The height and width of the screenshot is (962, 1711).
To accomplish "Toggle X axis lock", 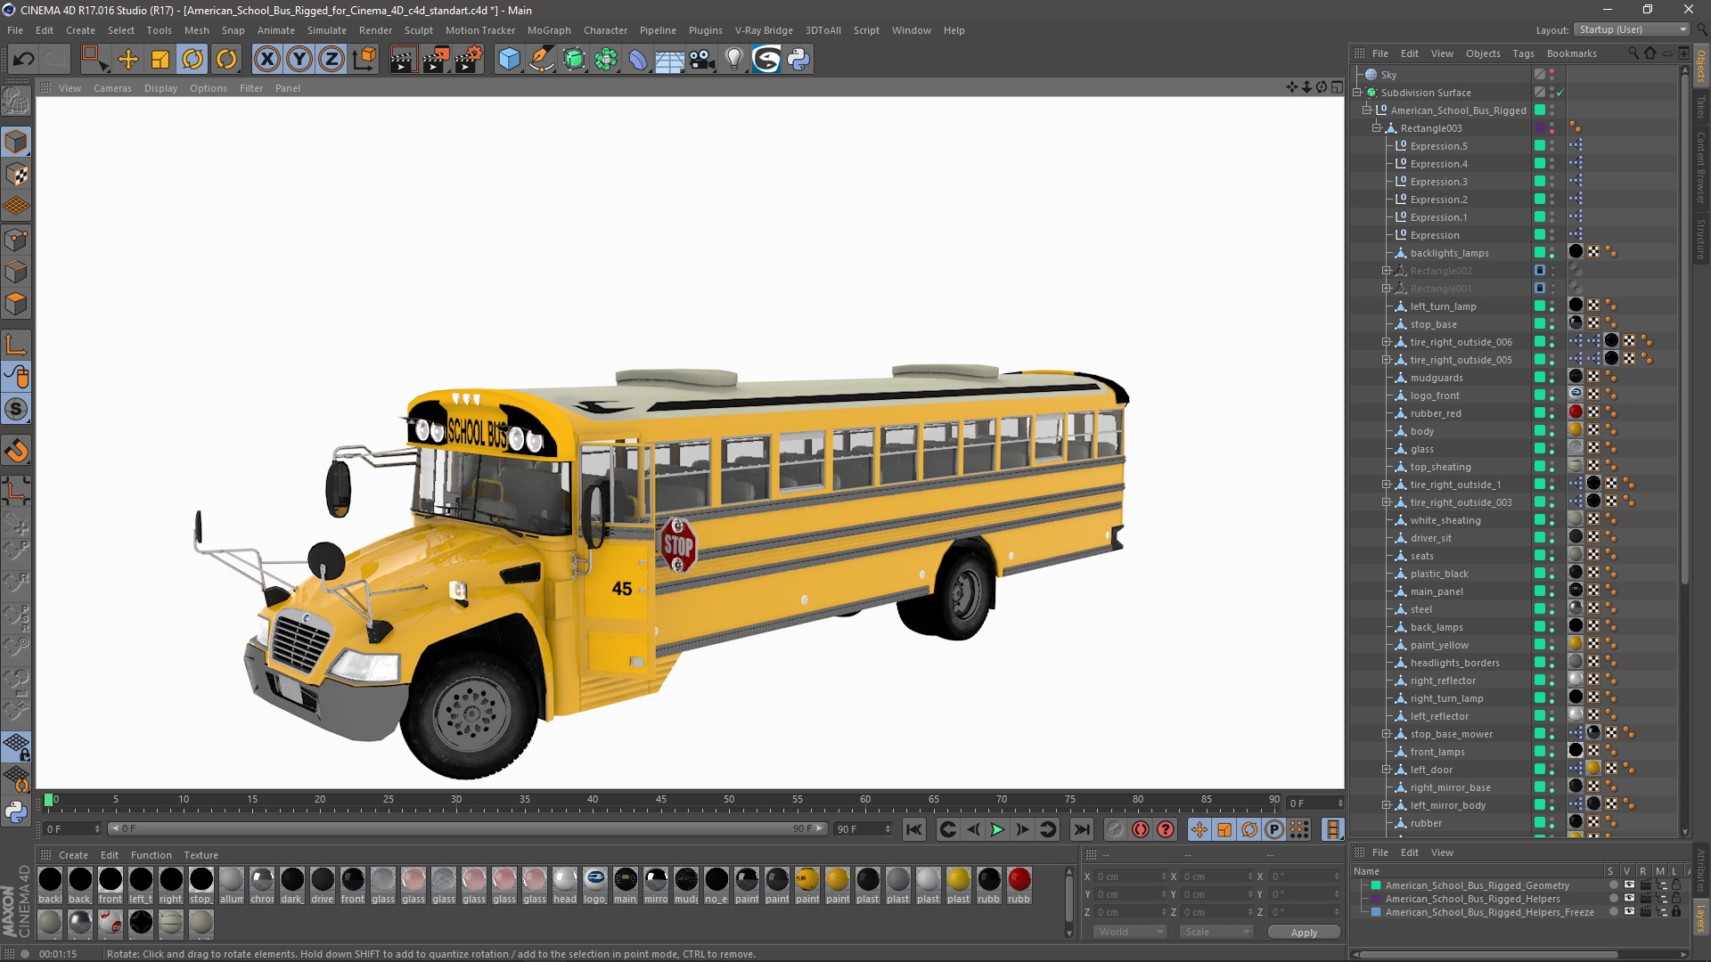I will 266,60.
